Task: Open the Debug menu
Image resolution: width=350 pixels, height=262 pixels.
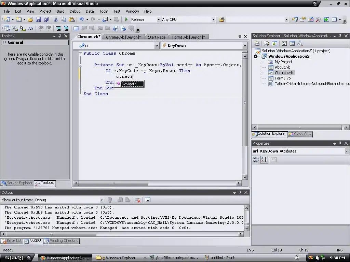Action: pos(75,11)
